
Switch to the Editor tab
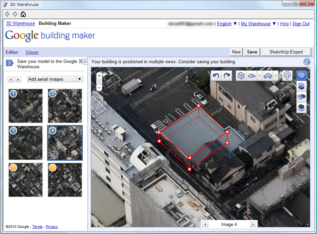click(12, 52)
